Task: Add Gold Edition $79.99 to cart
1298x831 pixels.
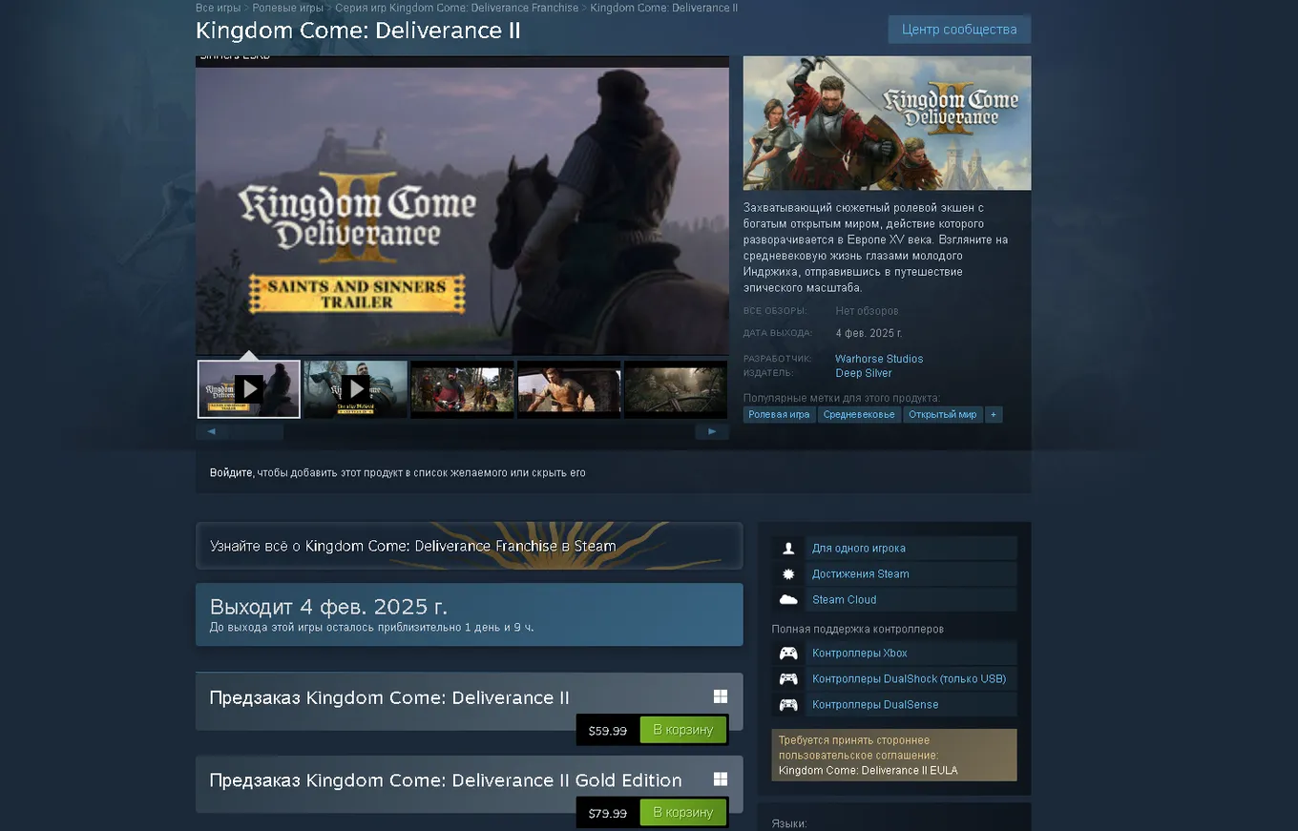Action: [x=683, y=812]
